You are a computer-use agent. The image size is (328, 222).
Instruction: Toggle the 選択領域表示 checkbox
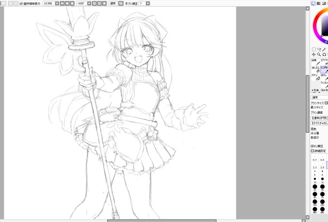pos(21,3)
